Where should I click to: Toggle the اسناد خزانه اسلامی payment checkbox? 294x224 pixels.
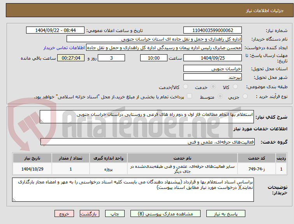pyautogui.click(x=189, y=96)
